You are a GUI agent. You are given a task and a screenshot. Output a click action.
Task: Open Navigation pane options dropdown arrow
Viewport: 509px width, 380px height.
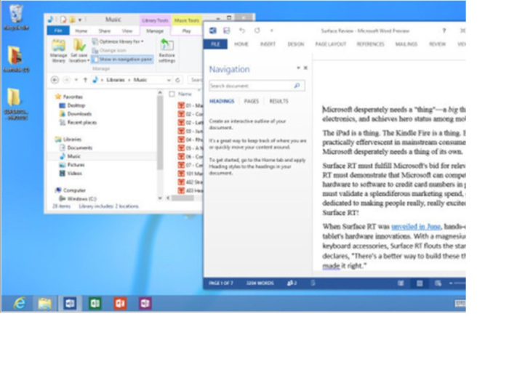[298, 68]
